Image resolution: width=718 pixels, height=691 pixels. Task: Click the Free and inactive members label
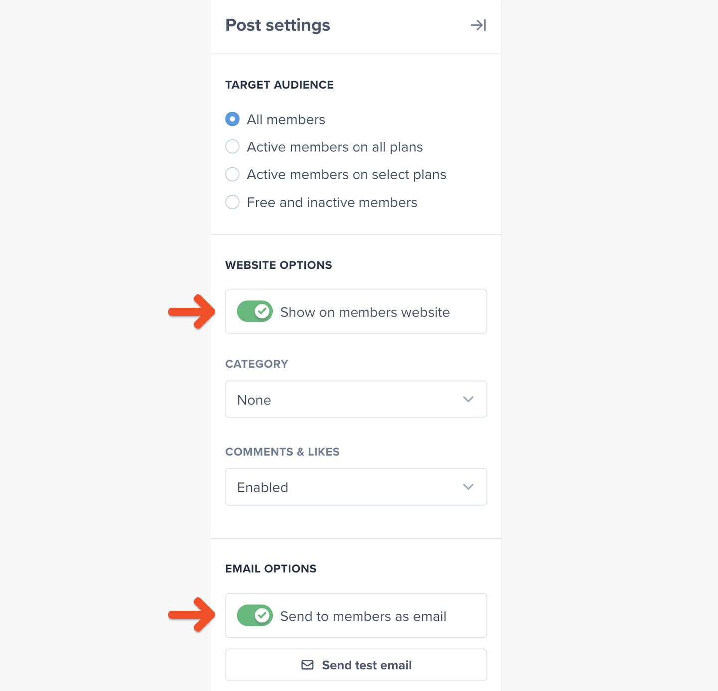[332, 203]
